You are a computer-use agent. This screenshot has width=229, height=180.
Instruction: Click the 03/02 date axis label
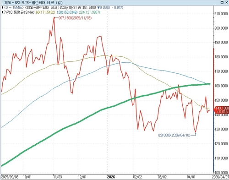[x=162, y=177]
